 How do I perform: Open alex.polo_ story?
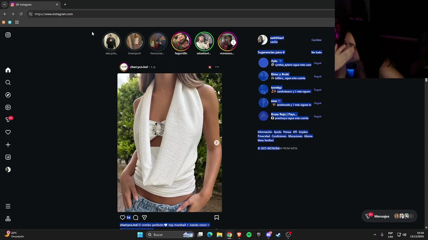pyautogui.click(x=111, y=41)
